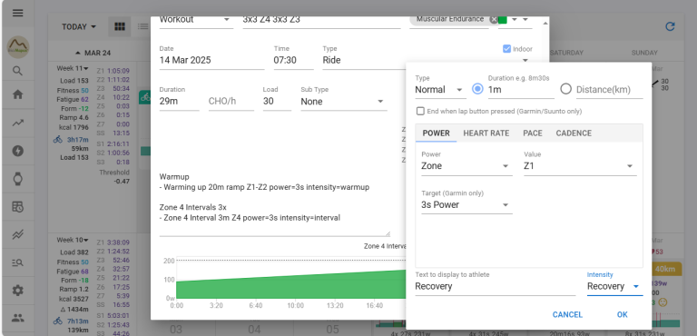Expand the Week 10 dropdown

[x=73, y=240]
